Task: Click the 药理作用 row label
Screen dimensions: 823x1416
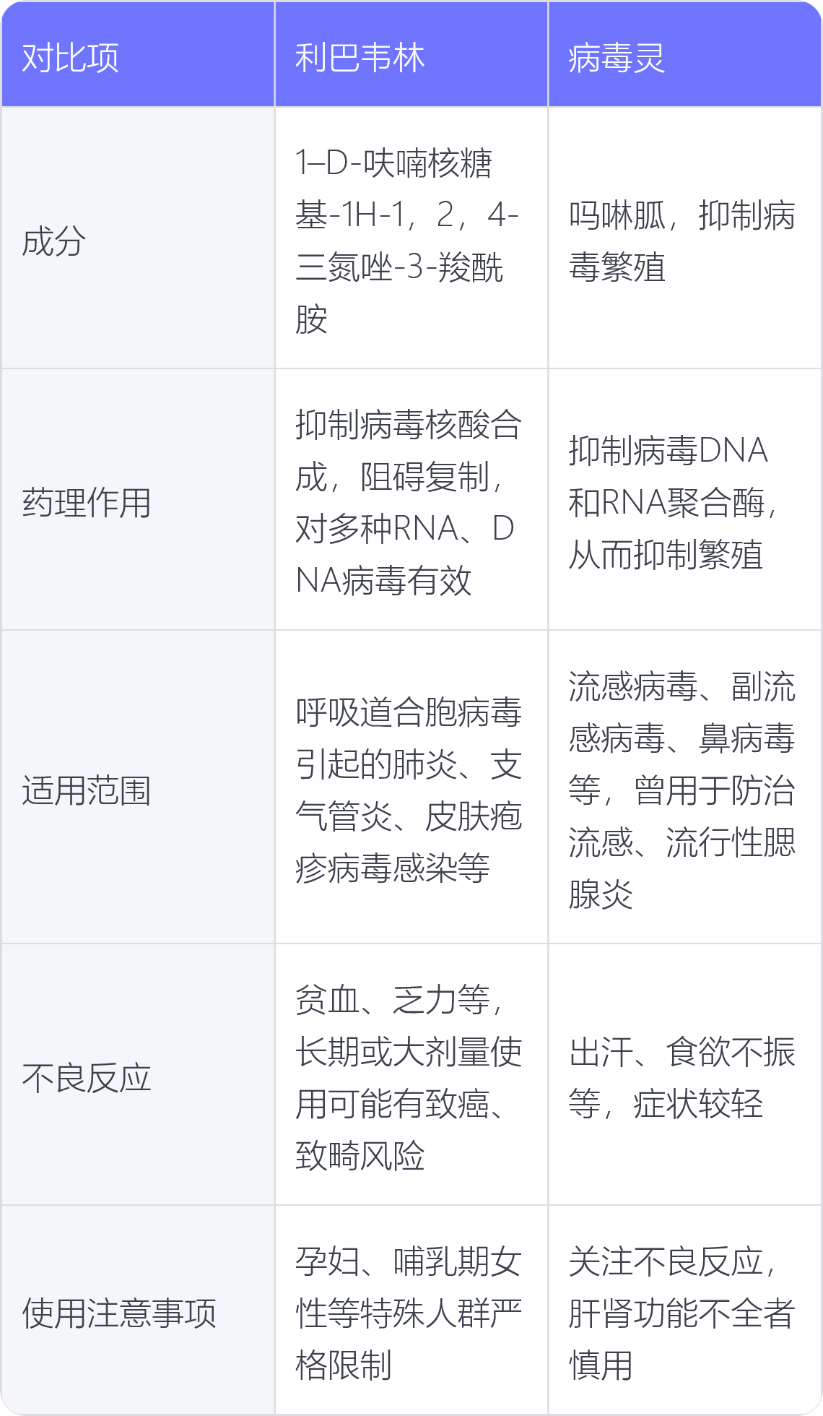Action: coord(87,503)
